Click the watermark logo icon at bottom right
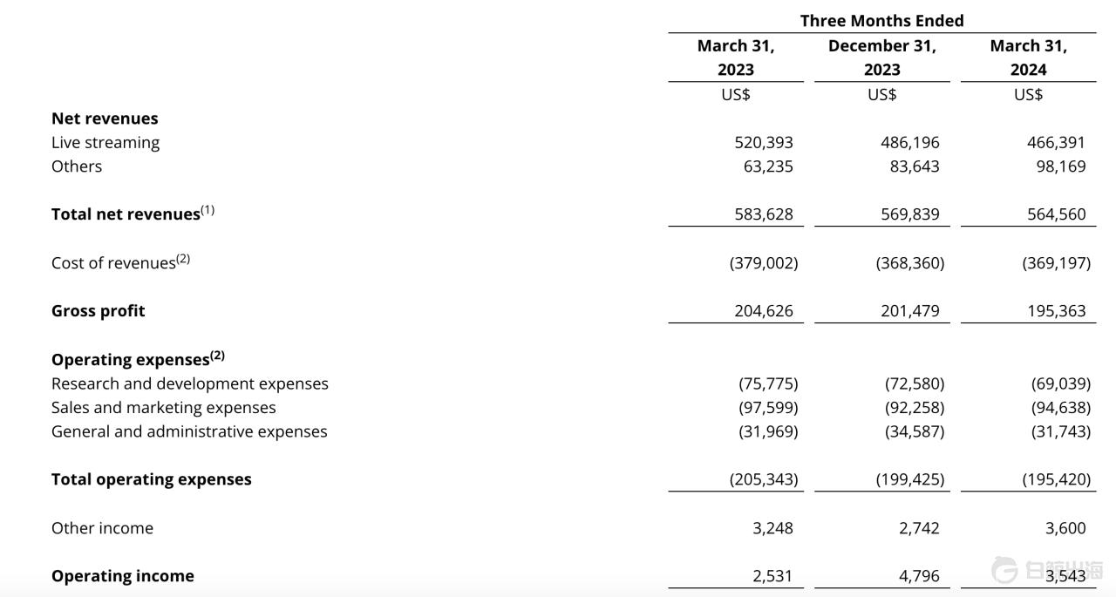 coord(1004,571)
